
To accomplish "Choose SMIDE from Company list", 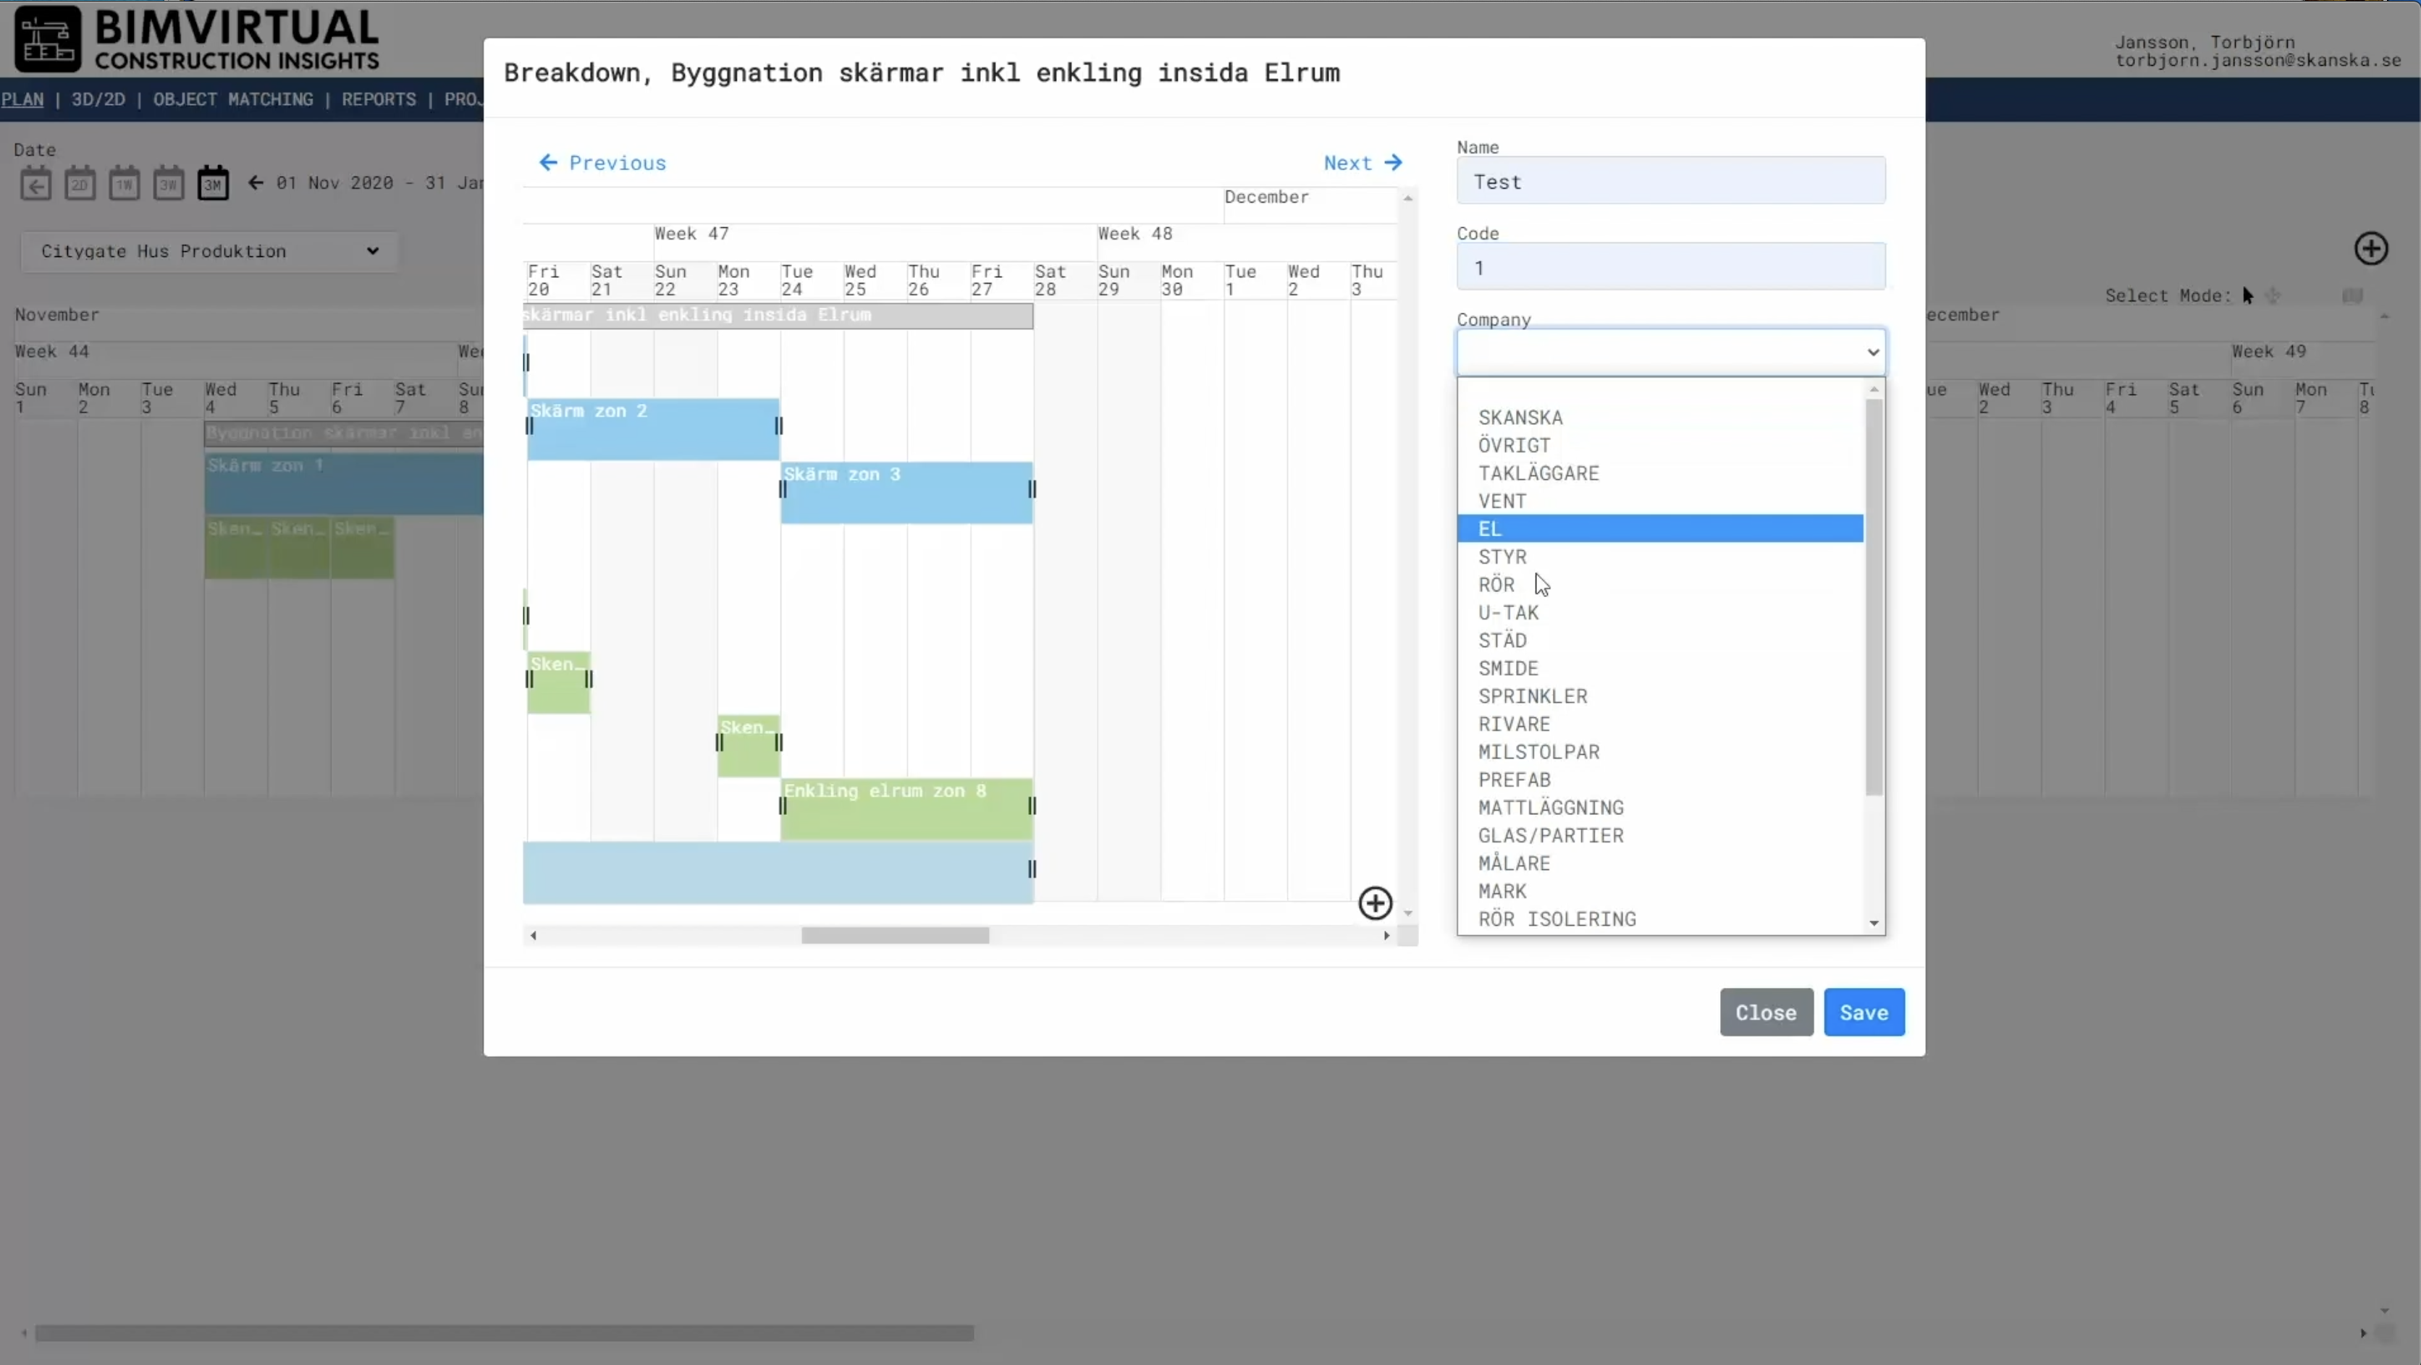I will click(1660, 668).
